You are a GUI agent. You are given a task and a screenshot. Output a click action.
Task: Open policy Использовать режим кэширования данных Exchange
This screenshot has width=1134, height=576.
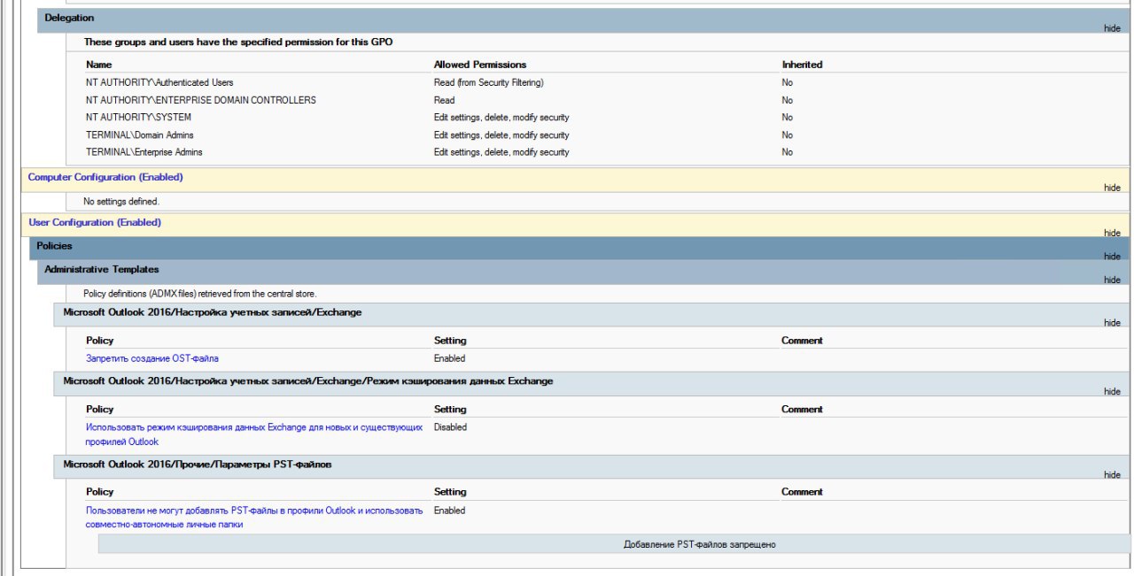coord(254,434)
